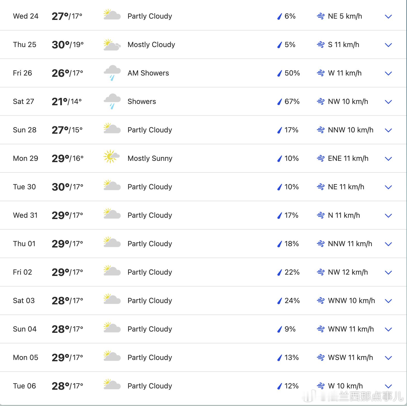The image size is (407, 406).
Task: Click the Thu 01 day label
Action: click(24, 244)
